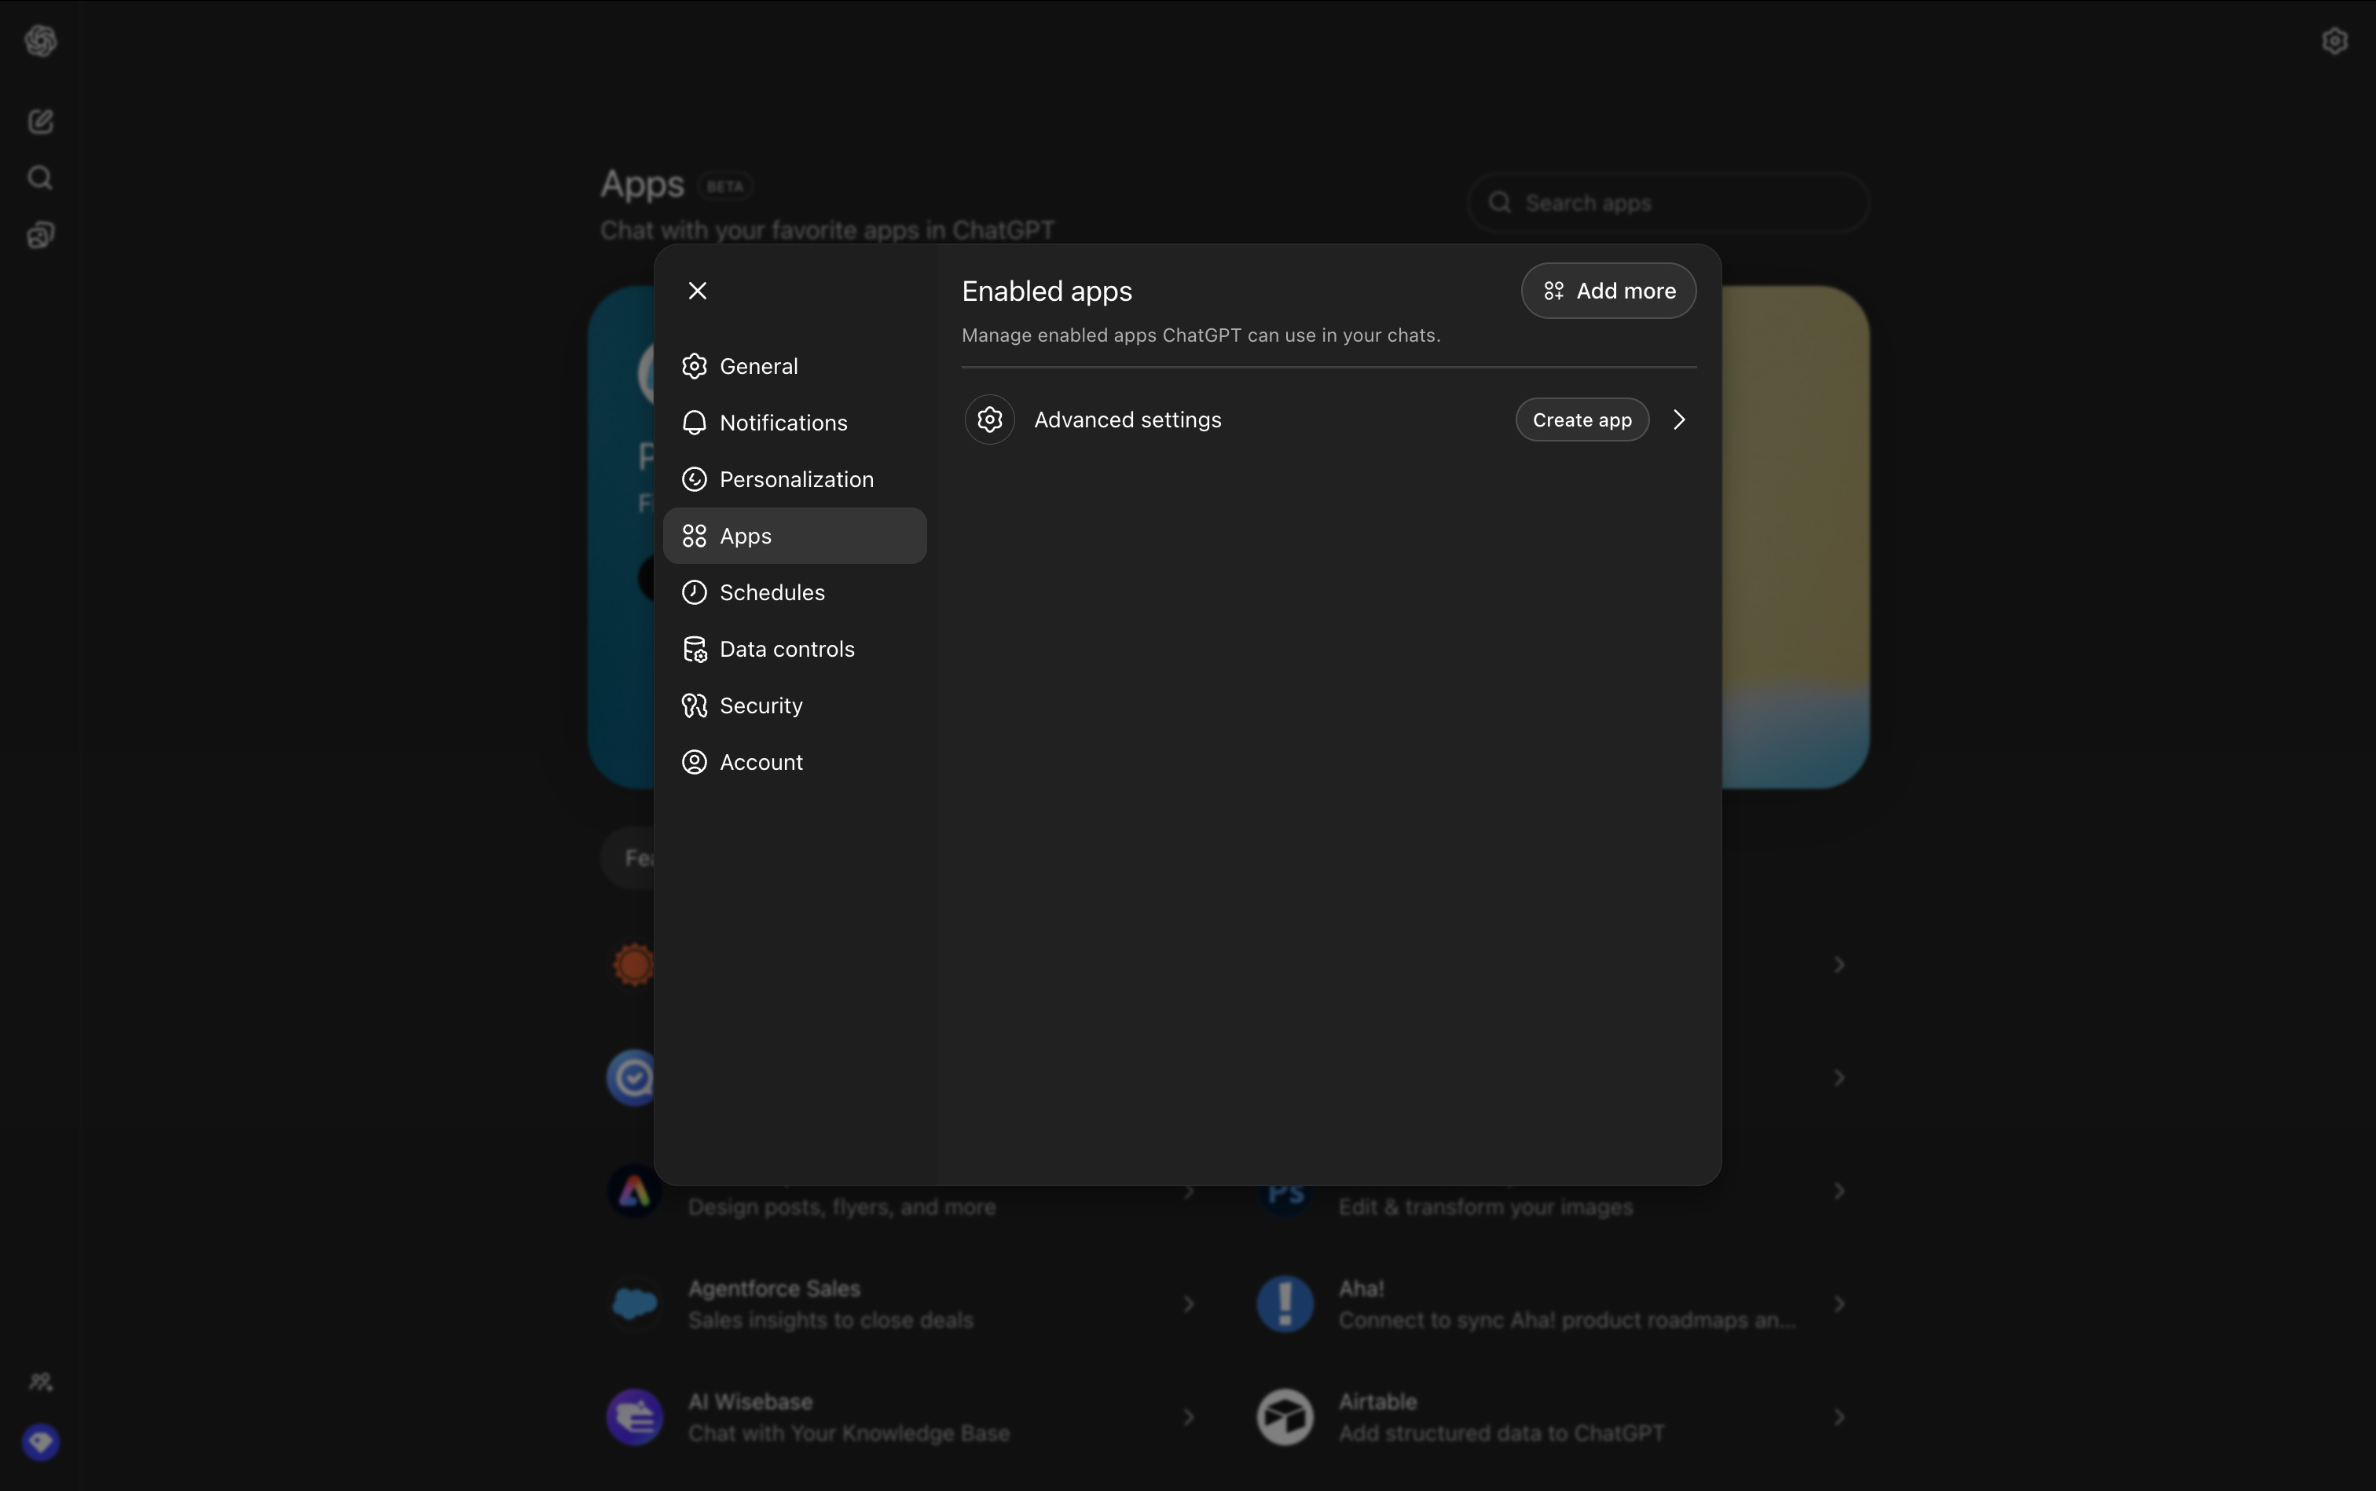This screenshot has height=1491, width=2376.
Task: Open the Security settings tab
Action: pyautogui.click(x=761, y=706)
